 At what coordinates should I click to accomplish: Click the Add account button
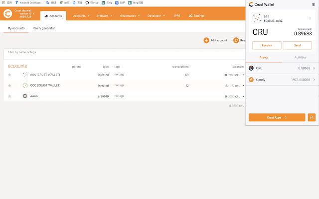215,40
